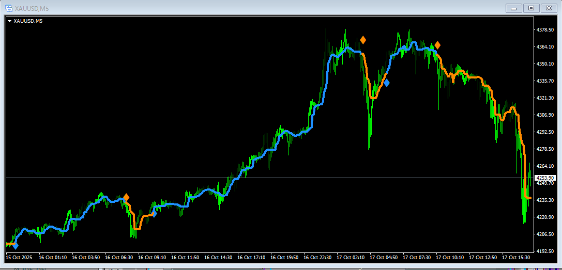Click the current price label 4253.90
Screen dimensions: 562x270
point(546,178)
